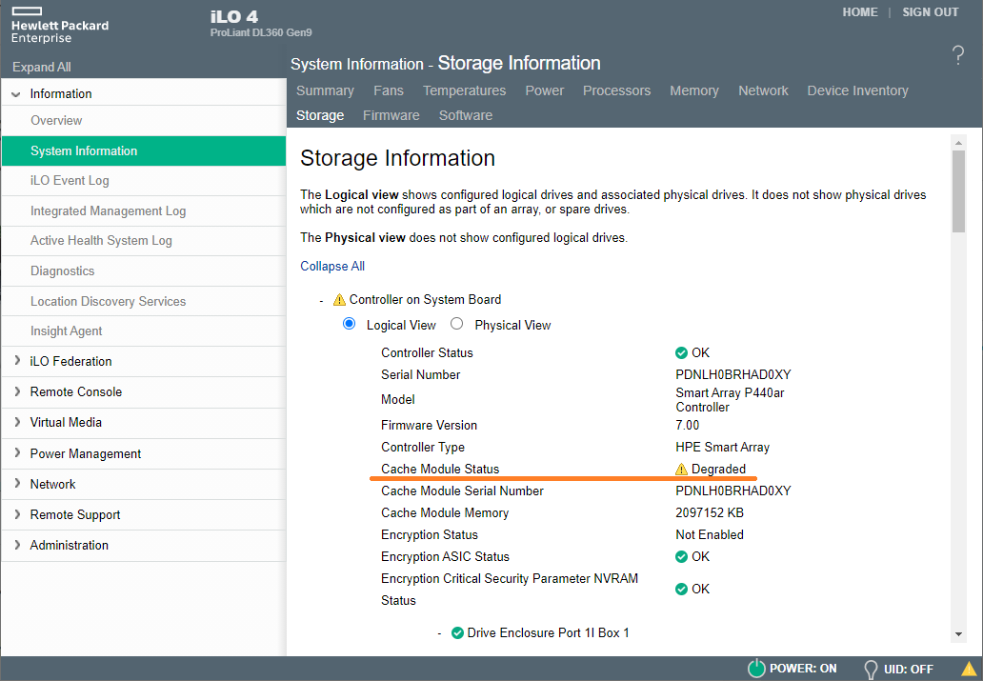Click the warning triangle in status bar
The height and width of the screenshot is (681, 983).
(969, 669)
